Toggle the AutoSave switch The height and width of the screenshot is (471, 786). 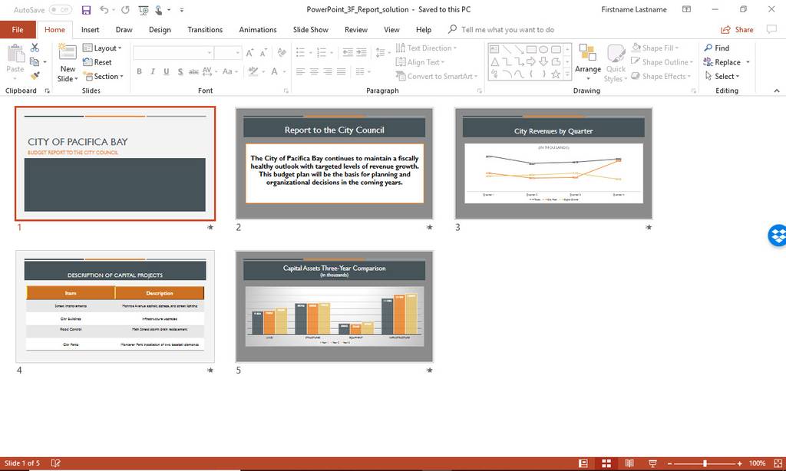click(x=60, y=9)
